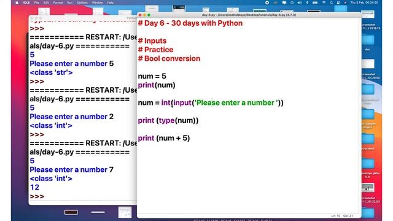This screenshot has height=221, width=393.
Task: Open the Options menu
Action: pos(82,2)
